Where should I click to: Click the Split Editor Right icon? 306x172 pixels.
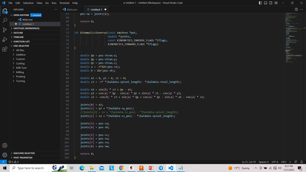click(x=296, y=10)
